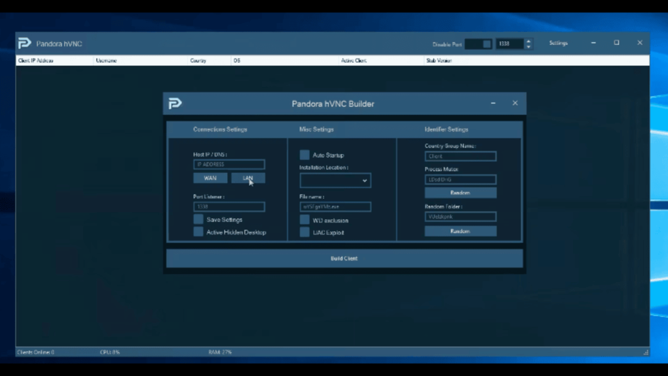Click the Build Client button

(x=344, y=258)
